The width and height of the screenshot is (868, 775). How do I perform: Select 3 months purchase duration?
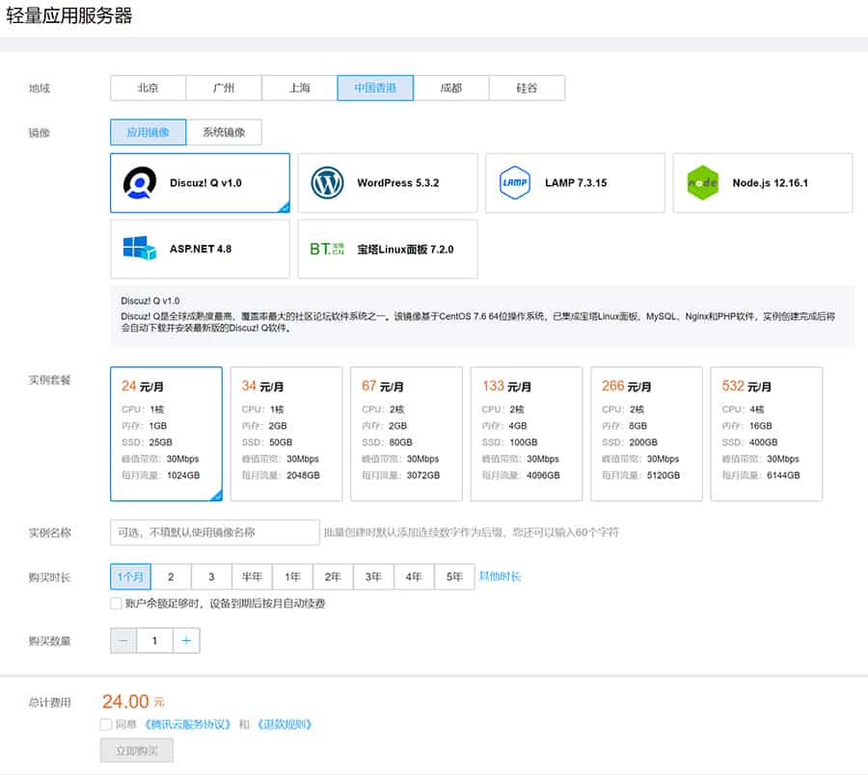pos(211,576)
